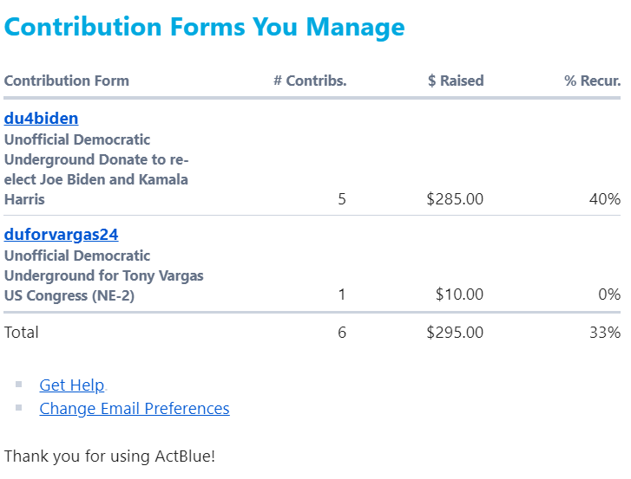Image resolution: width=631 pixels, height=479 pixels.
Task: Open Change Email Preferences
Action: pyautogui.click(x=135, y=409)
